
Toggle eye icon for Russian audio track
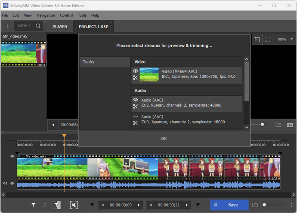click(x=136, y=100)
